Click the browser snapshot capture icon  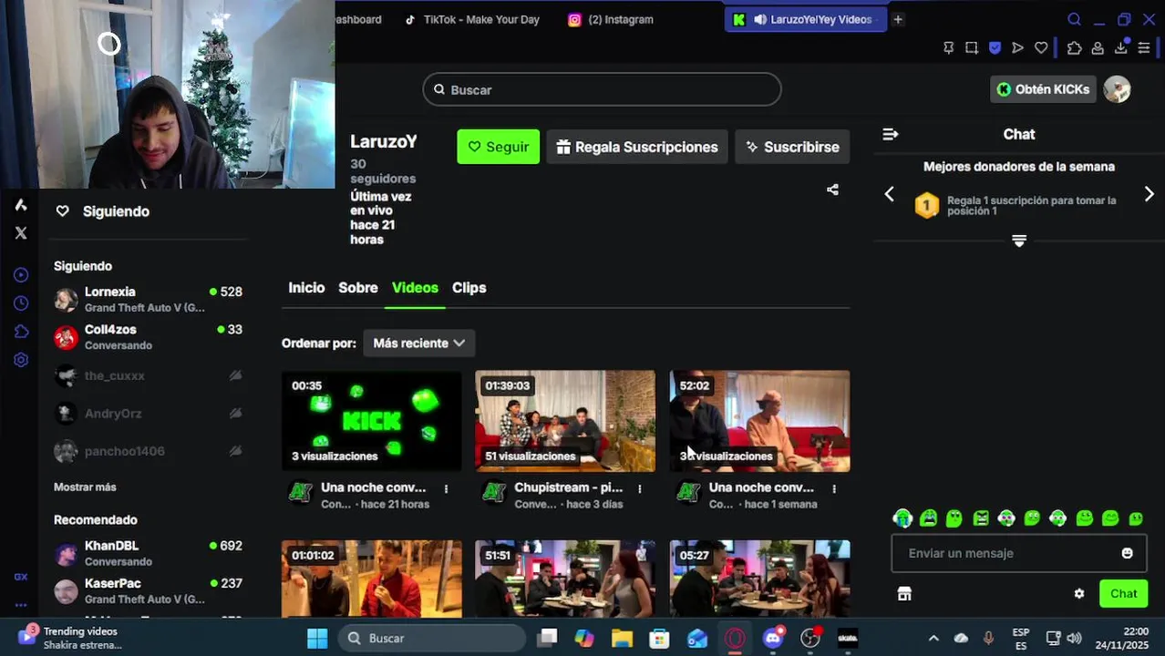click(972, 48)
